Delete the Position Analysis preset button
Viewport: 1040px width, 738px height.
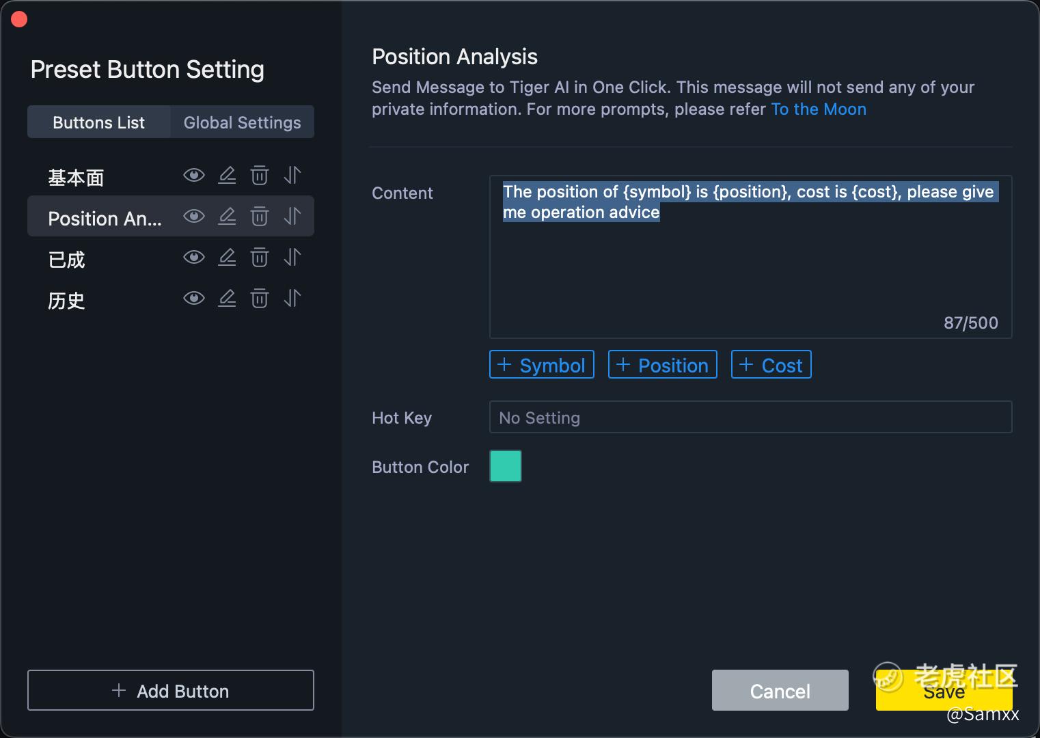tap(260, 217)
